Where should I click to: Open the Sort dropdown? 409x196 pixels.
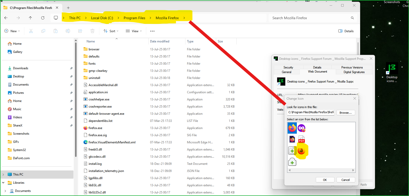point(111,31)
